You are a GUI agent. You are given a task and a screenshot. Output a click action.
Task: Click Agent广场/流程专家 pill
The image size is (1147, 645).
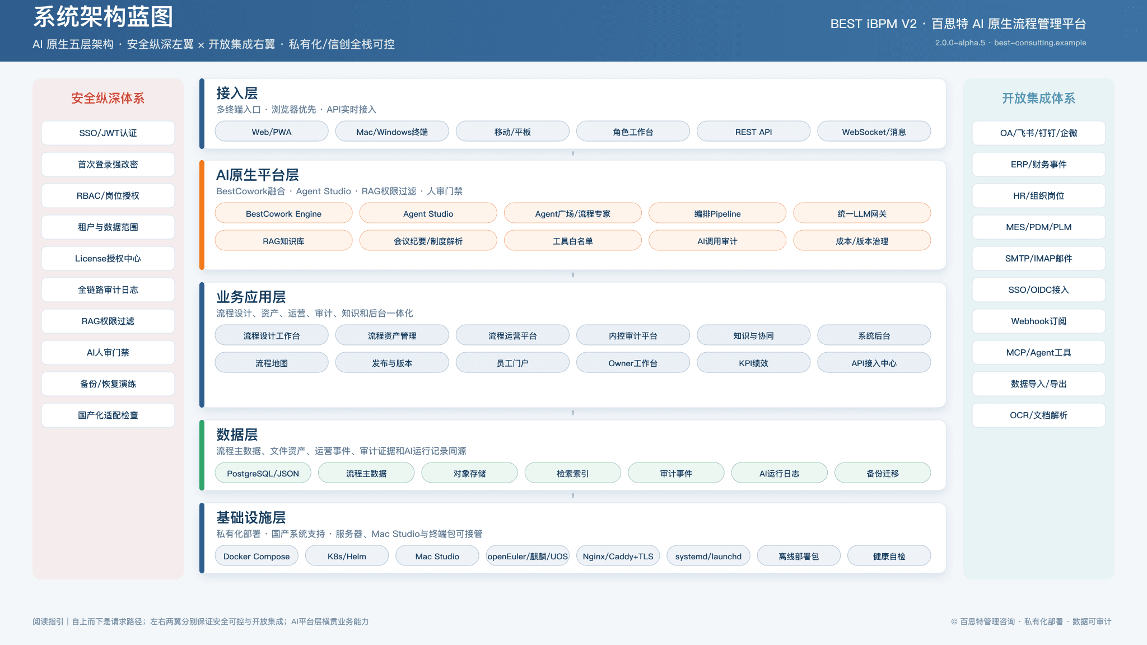[573, 213]
